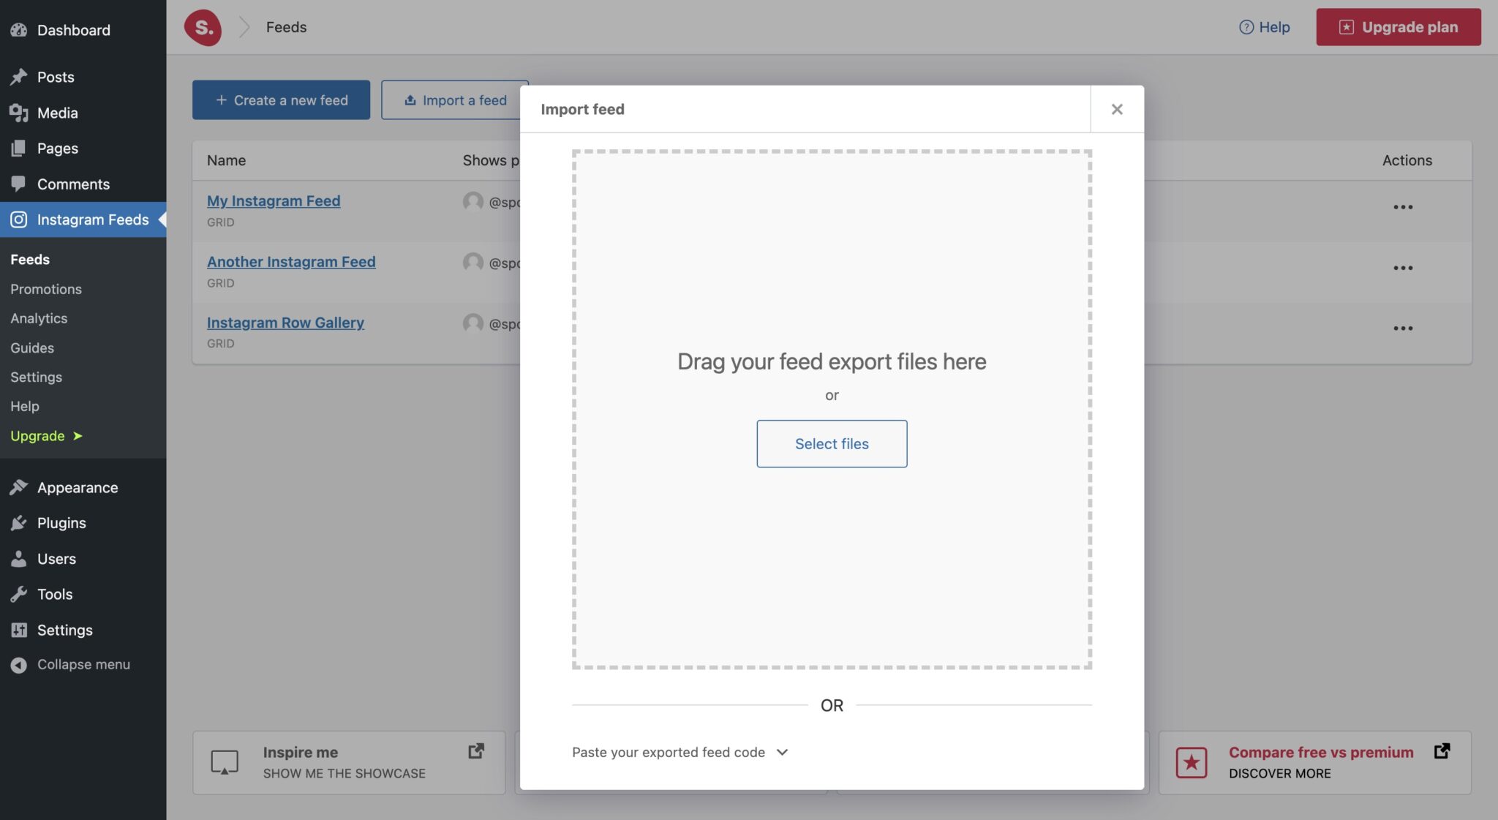The width and height of the screenshot is (1498, 820).
Task: Click avatar in My Instagram Feed row
Action: (x=473, y=201)
